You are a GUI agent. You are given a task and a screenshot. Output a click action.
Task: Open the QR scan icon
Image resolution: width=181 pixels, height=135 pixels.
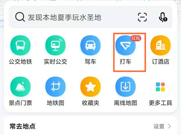[x=142, y=17]
